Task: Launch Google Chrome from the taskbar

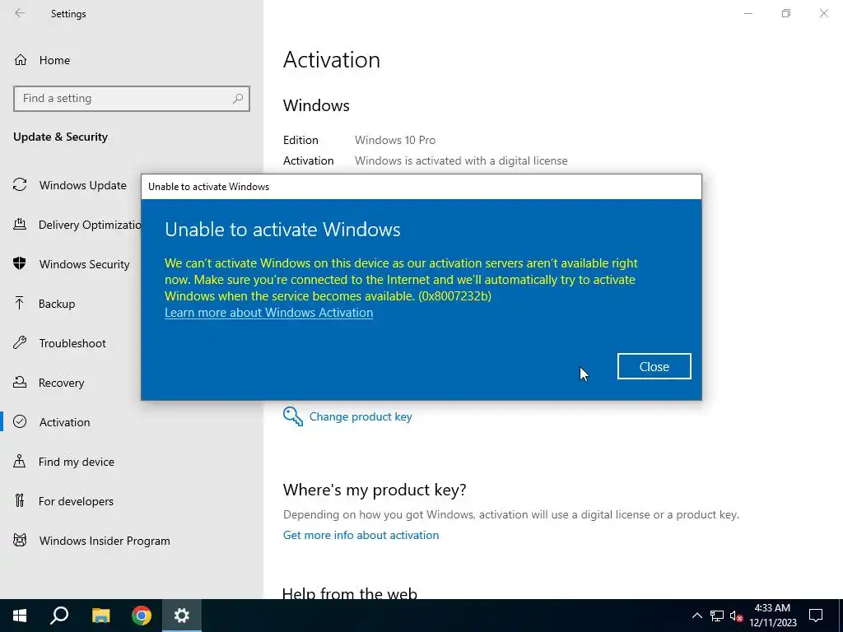Action: click(142, 616)
